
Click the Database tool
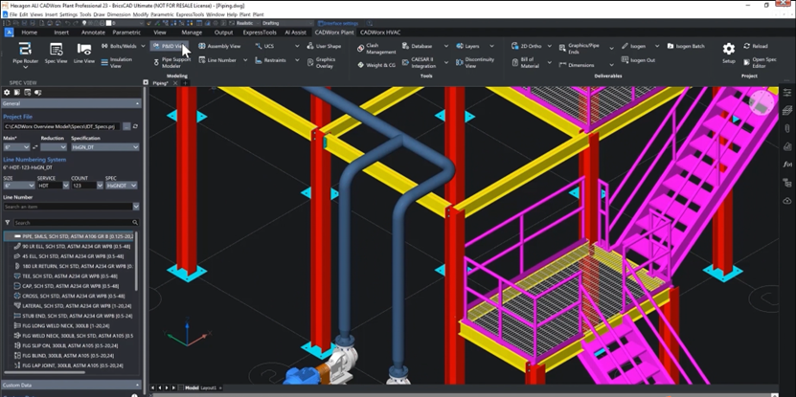(418, 46)
